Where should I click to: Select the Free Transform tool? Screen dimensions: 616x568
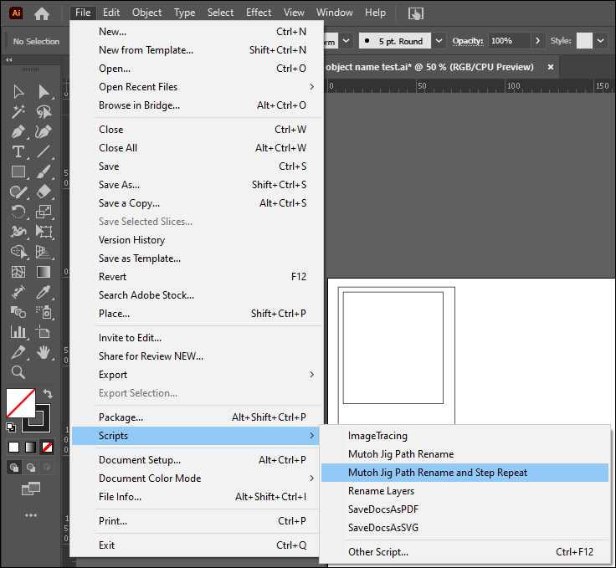(44, 232)
